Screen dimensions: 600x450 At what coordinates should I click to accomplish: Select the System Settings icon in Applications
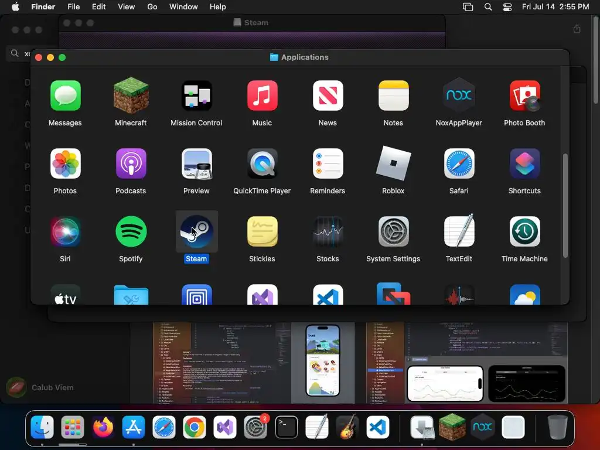393,231
